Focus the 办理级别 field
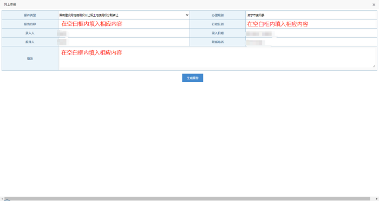The image size is (379, 201). [x=311, y=15]
